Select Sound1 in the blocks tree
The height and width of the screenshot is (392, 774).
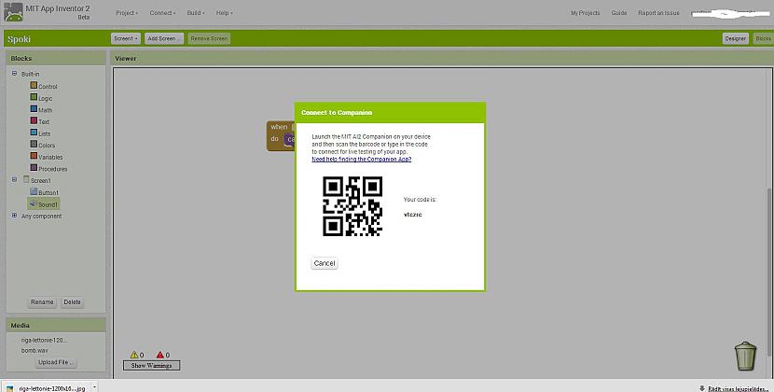tap(48, 204)
